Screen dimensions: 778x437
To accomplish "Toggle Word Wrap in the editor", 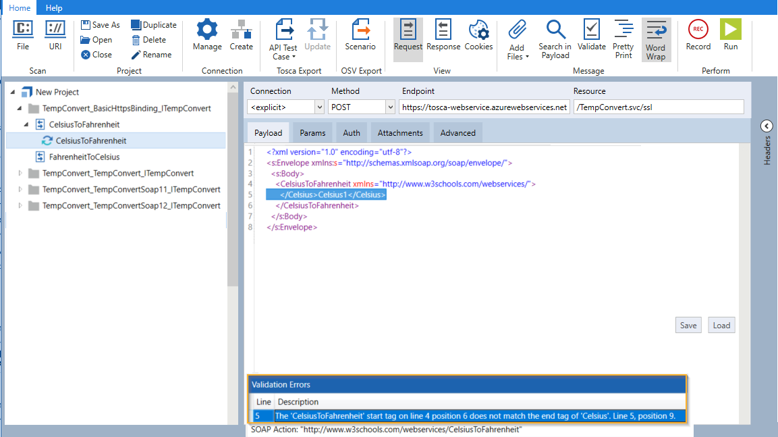I will point(655,38).
